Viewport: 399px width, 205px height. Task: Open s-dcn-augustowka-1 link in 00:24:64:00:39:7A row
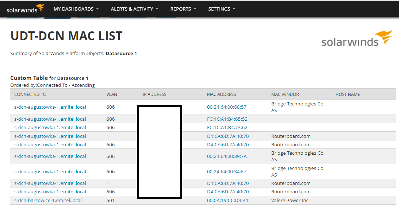(x=50, y=156)
